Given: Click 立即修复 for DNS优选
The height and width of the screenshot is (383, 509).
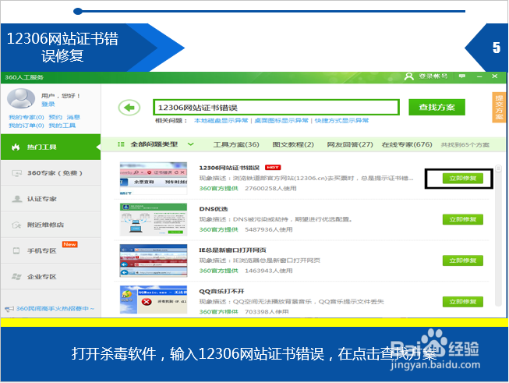Looking at the screenshot, I should tap(463, 220).
